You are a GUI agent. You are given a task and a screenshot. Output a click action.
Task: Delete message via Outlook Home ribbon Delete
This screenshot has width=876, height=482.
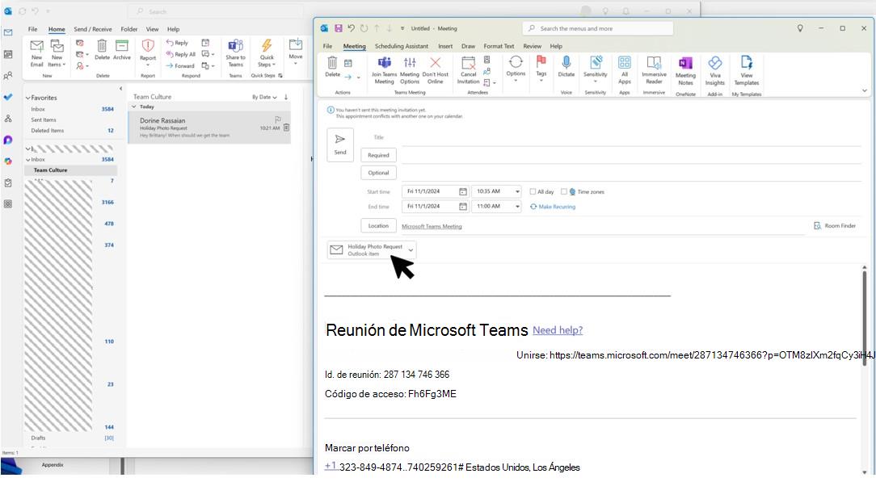point(103,50)
